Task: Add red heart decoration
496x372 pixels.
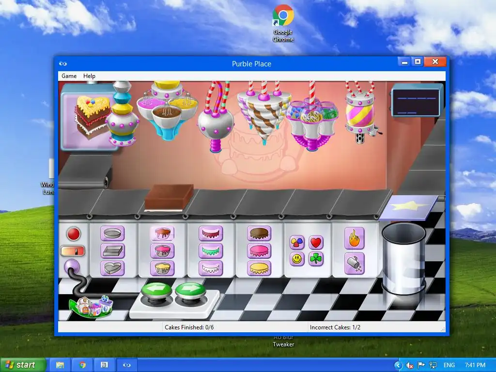Action: (316, 242)
